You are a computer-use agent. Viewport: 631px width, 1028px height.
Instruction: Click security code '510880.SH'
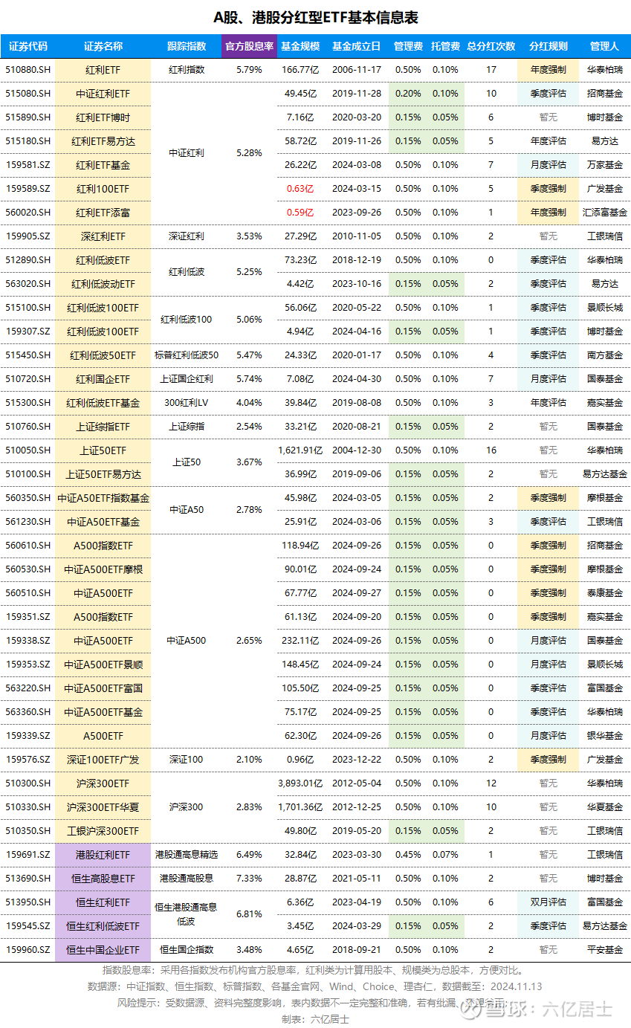click(28, 70)
